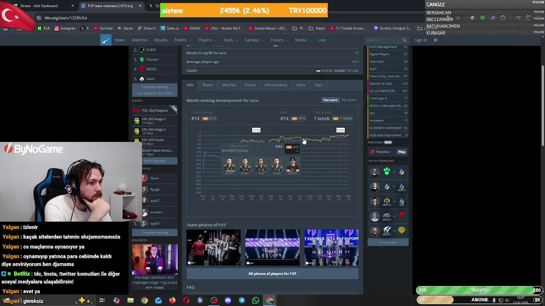
Task: Open Google Chrome from the taskbar
Action: click(x=144, y=300)
